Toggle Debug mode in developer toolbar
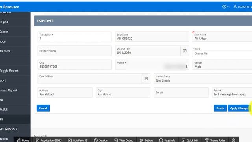The image size is (252, 142). (146, 140)
